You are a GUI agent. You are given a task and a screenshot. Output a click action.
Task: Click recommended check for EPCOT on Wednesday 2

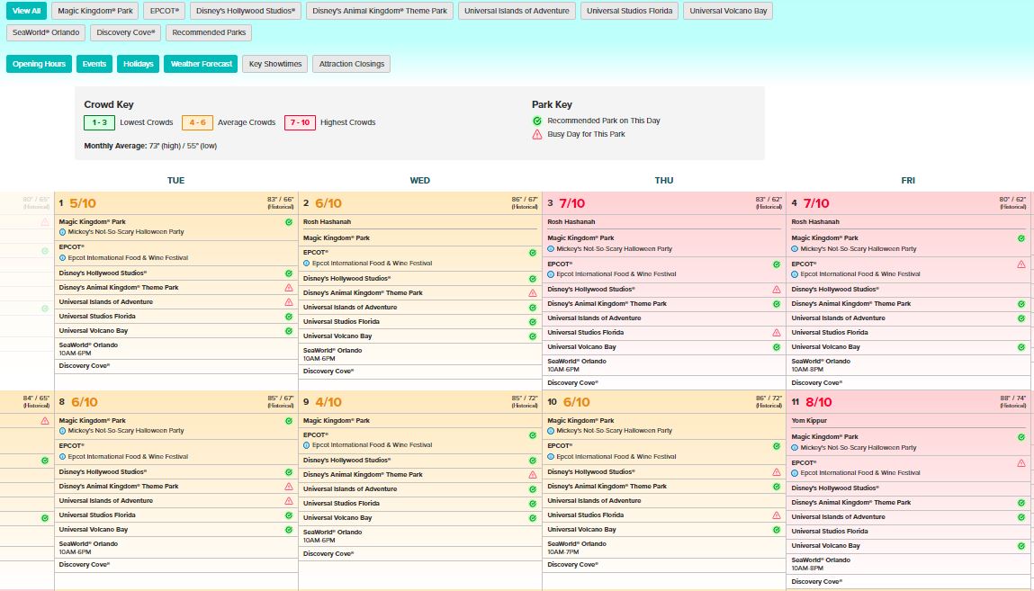click(533, 253)
